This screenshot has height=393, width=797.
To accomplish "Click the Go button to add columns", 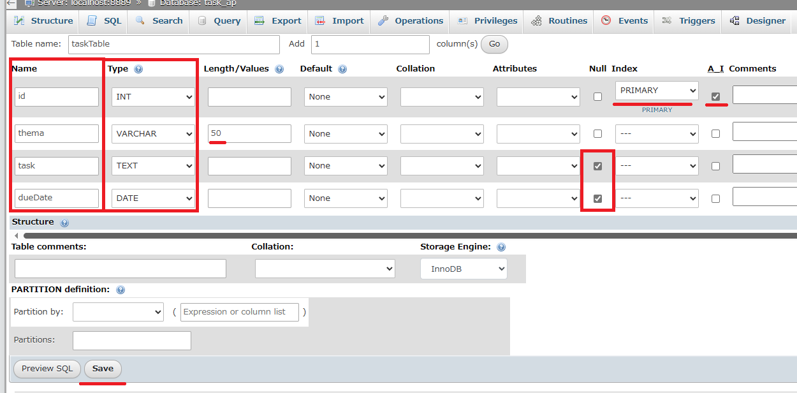I will (494, 45).
